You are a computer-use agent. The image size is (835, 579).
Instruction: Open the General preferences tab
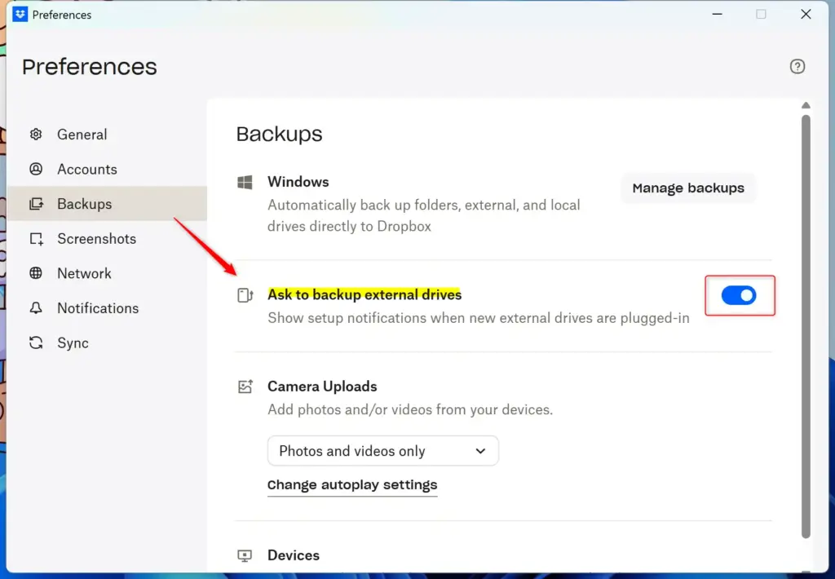[x=107, y=135]
